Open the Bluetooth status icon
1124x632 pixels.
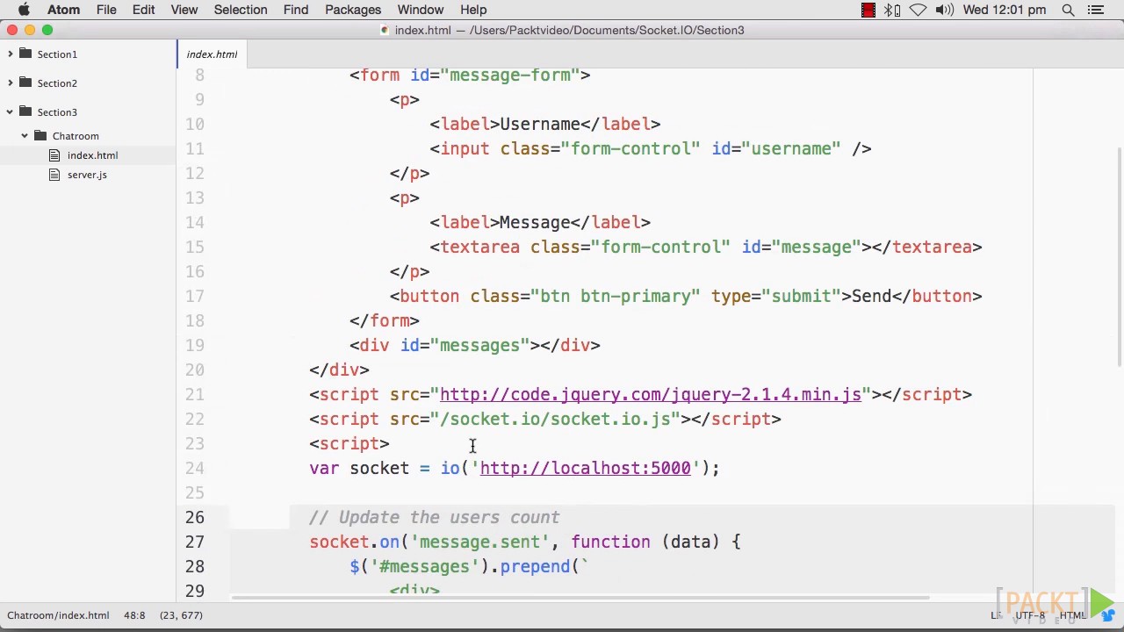pos(892,10)
